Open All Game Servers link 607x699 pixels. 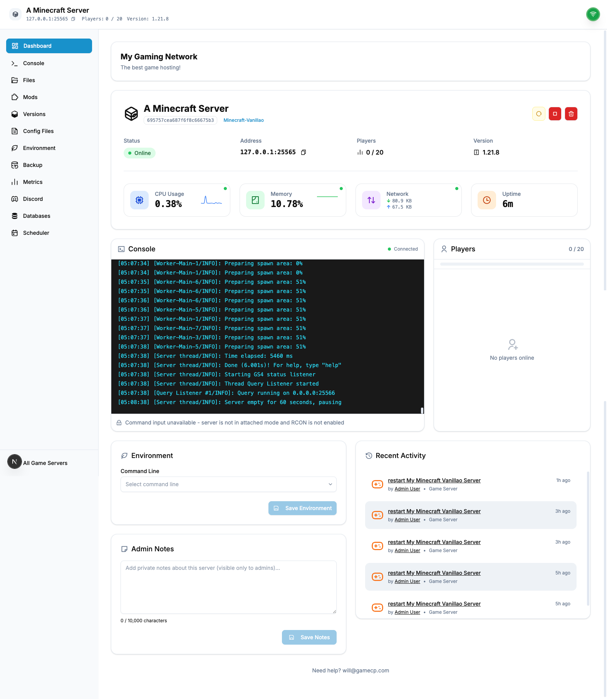45,463
